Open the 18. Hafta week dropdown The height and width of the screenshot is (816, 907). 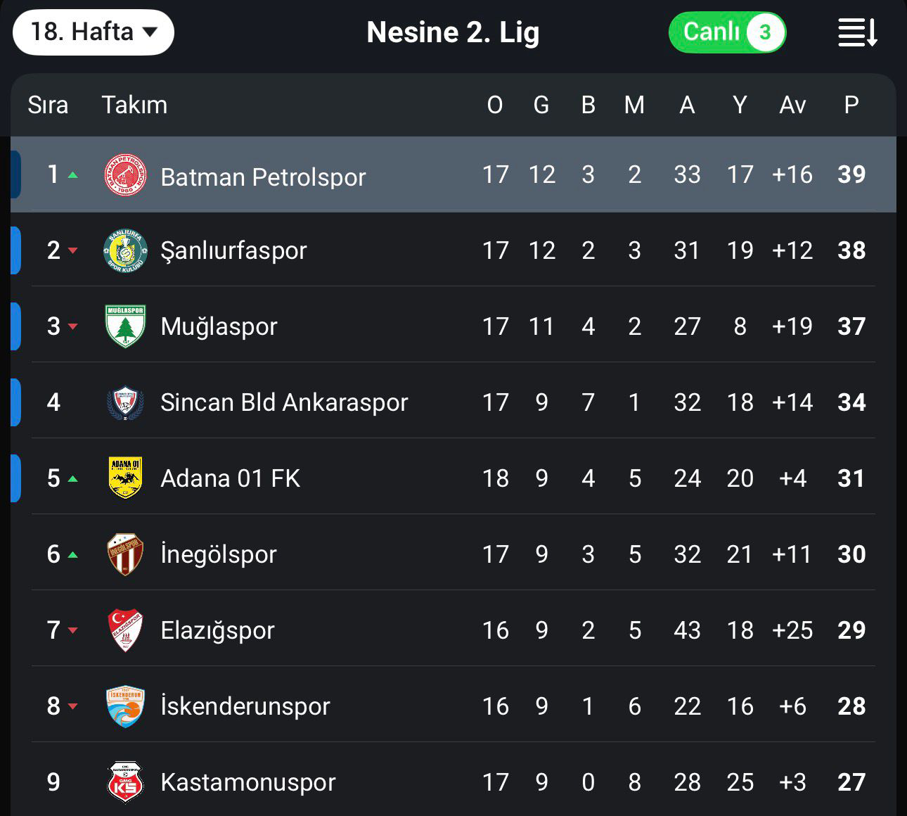(x=94, y=32)
